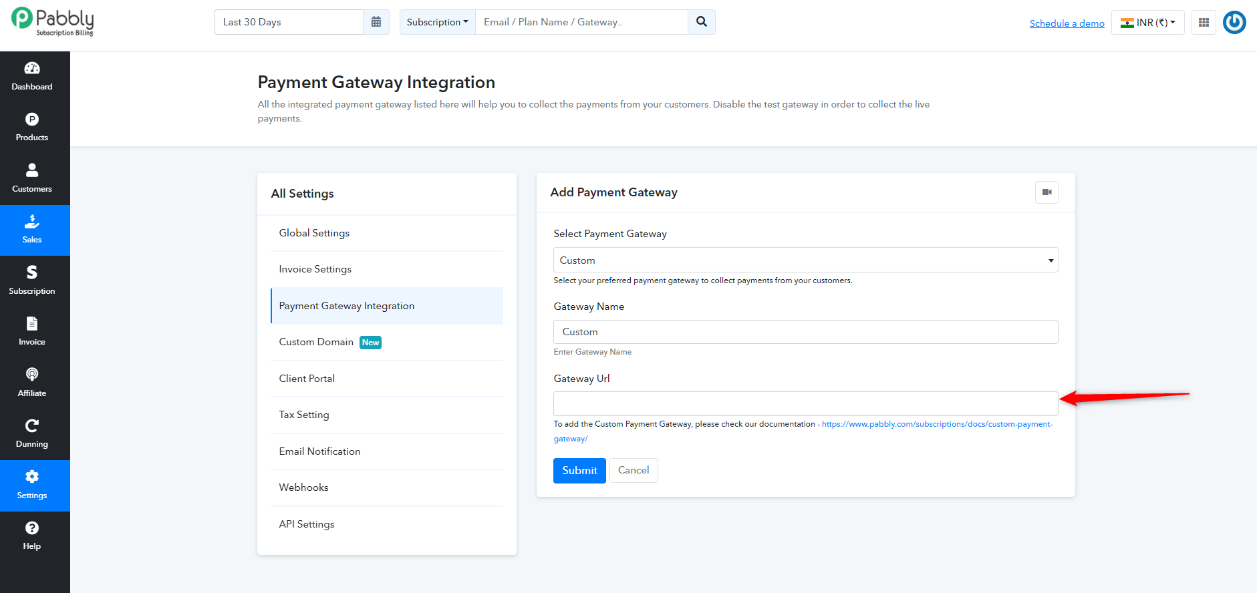Open Help in the sidebar
The height and width of the screenshot is (593, 1257).
32,537
